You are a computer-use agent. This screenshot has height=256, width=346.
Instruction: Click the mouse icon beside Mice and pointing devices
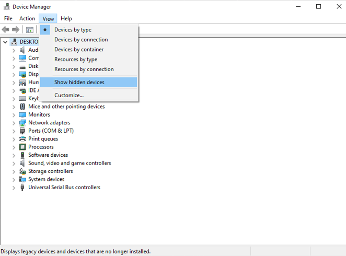(22, 107)
